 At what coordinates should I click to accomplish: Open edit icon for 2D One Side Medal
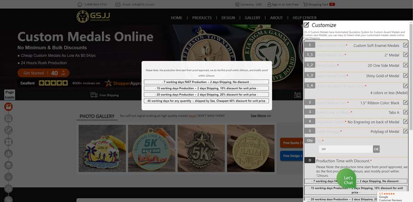click(405, 65)
